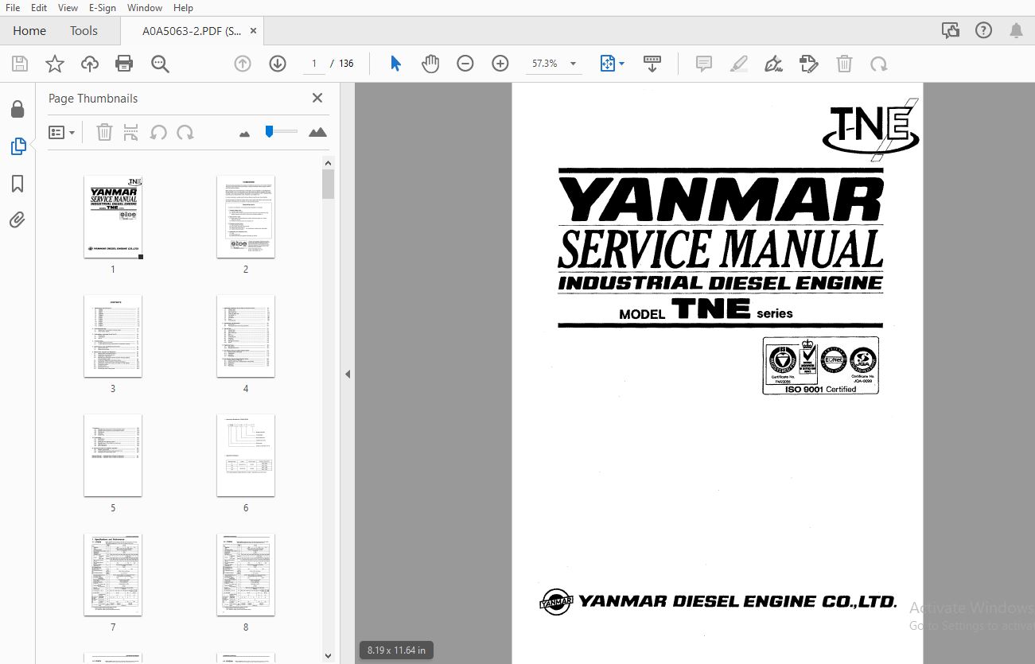Rotate thumbnail page counterclockwise

[x=158, y=133]
